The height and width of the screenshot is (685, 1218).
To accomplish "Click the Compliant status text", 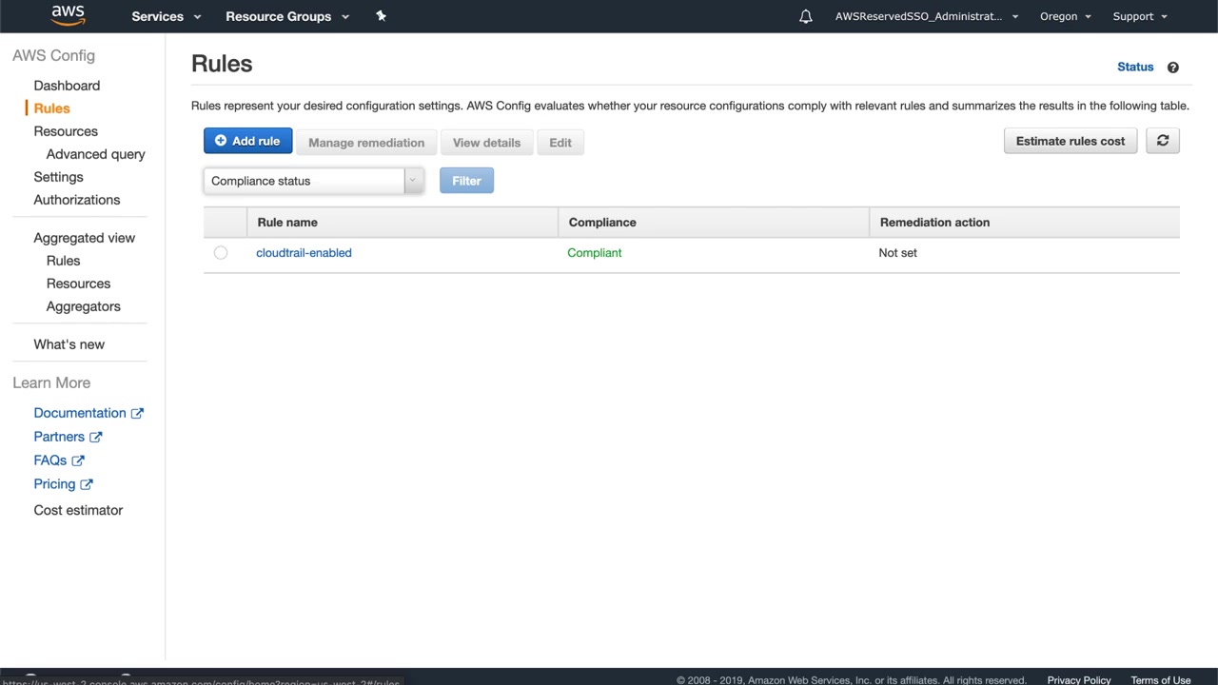I will click(595, 253).
